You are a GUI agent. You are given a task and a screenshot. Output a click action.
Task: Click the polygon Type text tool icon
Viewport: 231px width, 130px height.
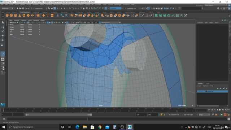point(48,16)
